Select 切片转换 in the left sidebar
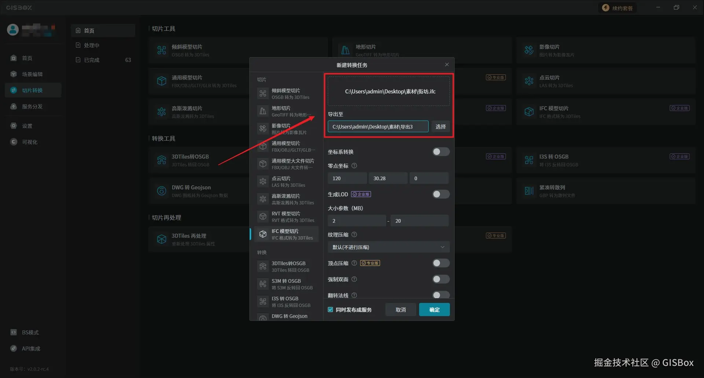 [x=33, y=90]
